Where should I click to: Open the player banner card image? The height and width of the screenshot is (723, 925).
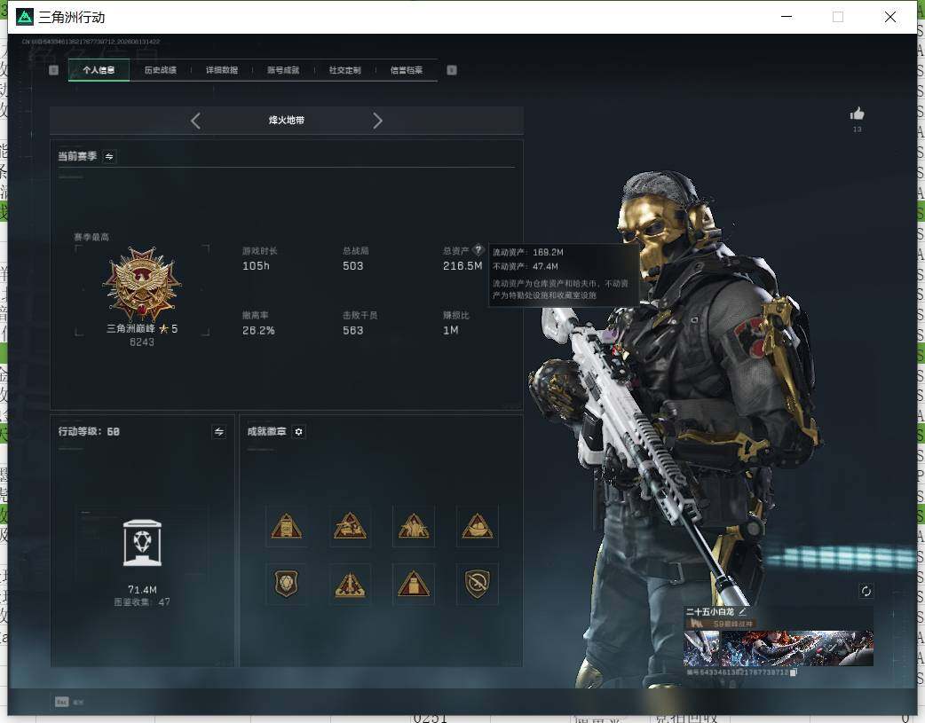[779, 648]
